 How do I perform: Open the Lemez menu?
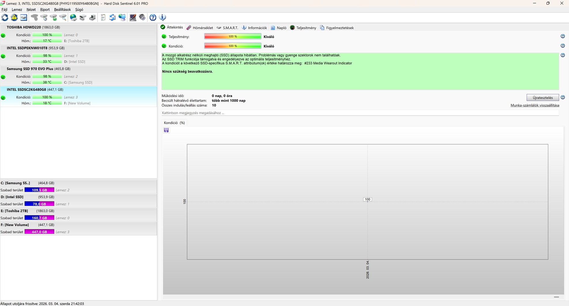(x=17, y=10)
